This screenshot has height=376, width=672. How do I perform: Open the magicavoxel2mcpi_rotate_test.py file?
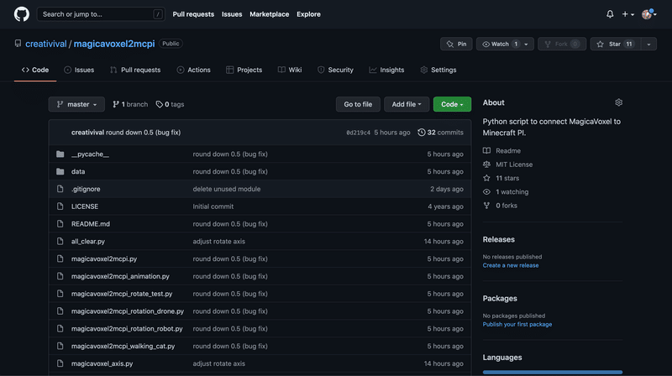tap(122, 294)
